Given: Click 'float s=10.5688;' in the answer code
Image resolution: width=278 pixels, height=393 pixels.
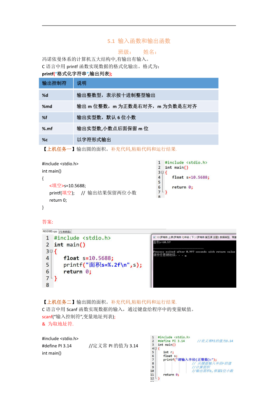Looking at the screenshot, I should 89,258.
